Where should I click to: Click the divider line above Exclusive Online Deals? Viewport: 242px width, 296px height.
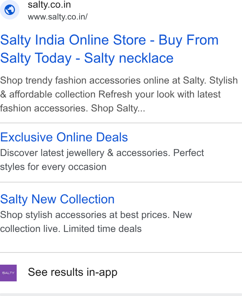tap(121, 123)
